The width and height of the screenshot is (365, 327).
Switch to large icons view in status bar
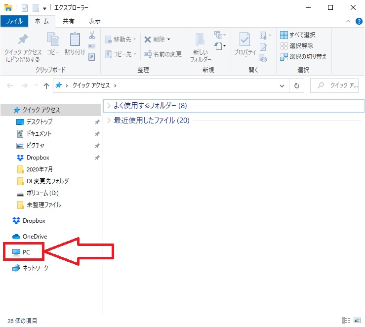[x=357, y=320]
